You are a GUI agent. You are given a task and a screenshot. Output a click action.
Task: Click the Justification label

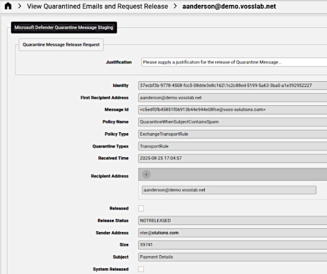(118, 62)
